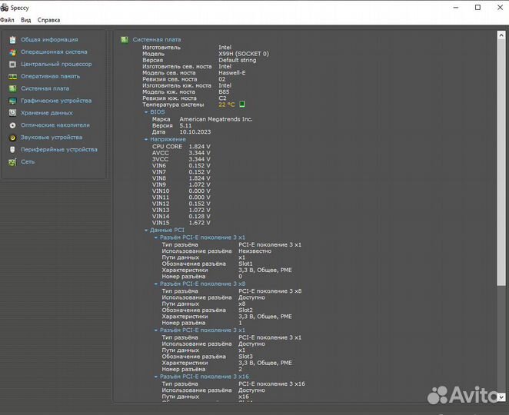Click the Хранение данных disk icon
Viewport: 509px width, 415px height.
[x=12, y=113]
